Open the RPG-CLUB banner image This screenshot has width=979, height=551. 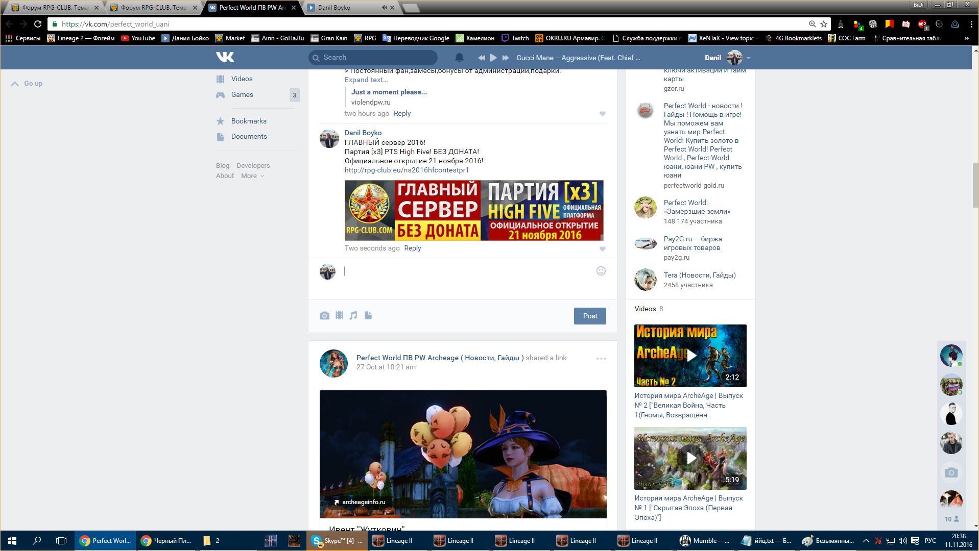click(x=474, y=210)
